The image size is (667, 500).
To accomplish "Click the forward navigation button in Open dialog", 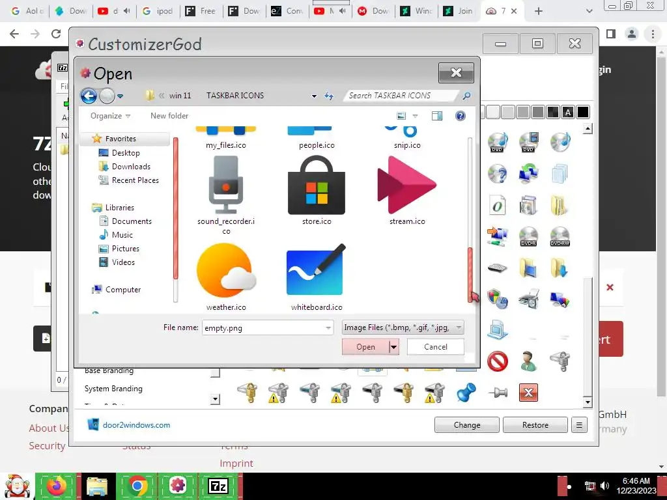I will coord(107,96).
